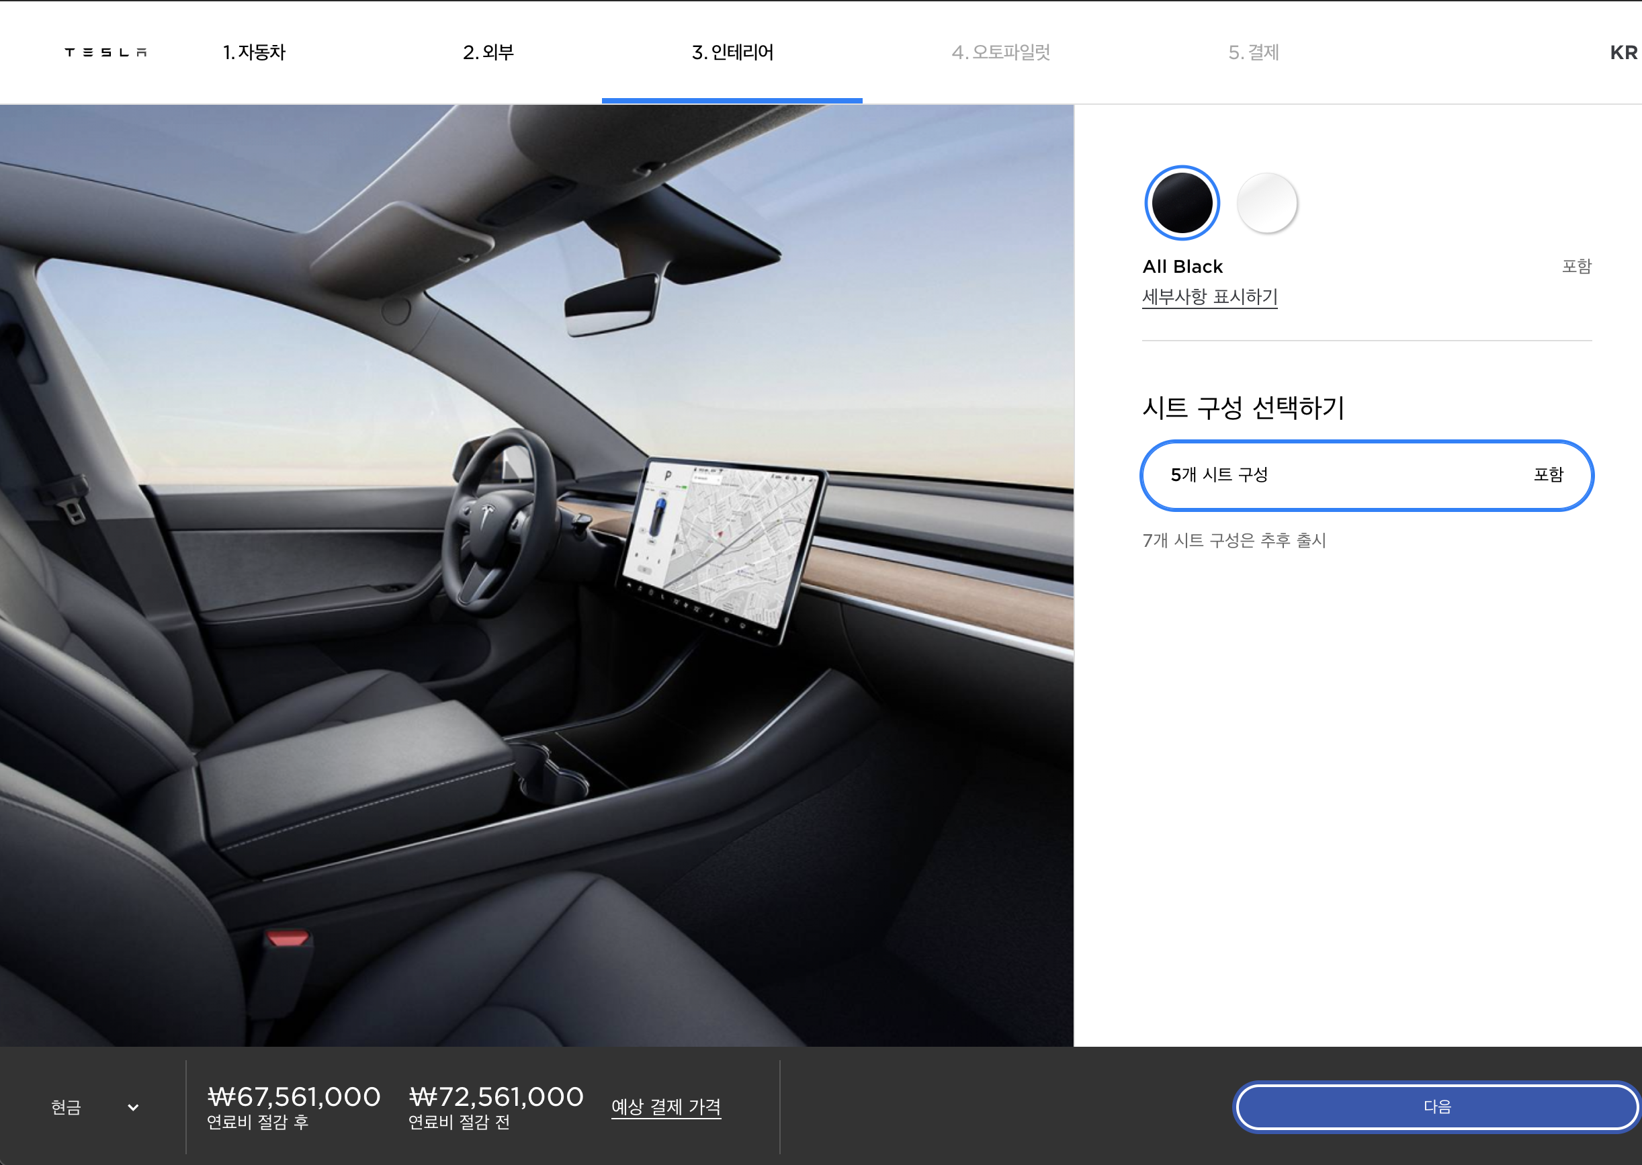Open the 예상 결제 가격 link
1642x1165 pixels.
coord(666,1107)
